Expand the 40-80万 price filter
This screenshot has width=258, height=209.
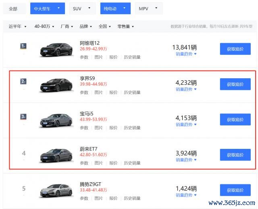44,26
